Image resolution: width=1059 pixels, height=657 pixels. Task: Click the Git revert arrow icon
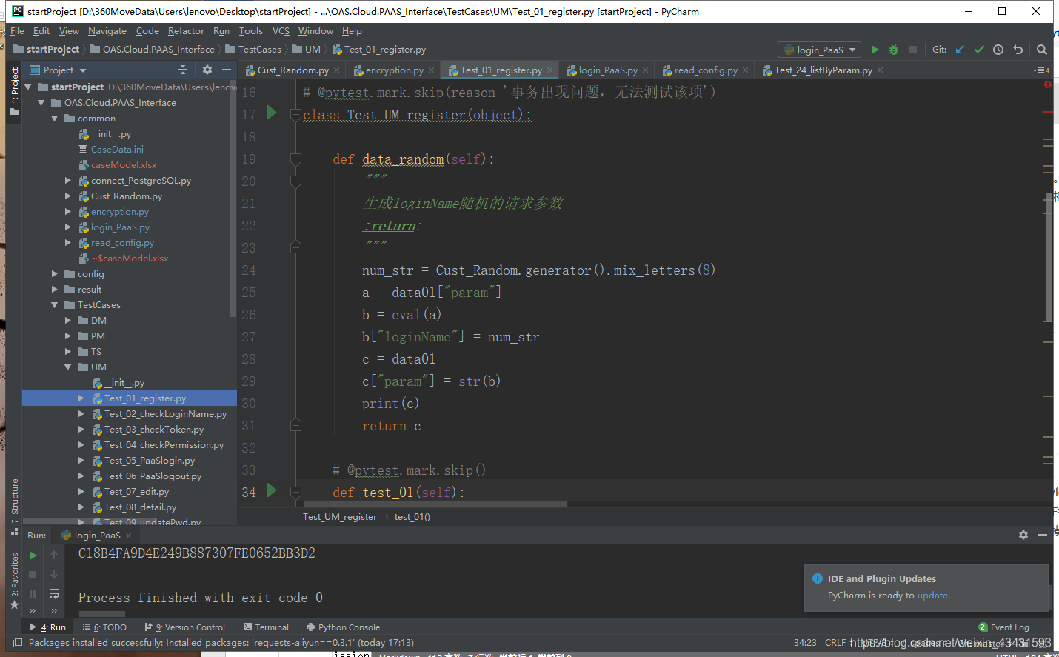(1018, 50)
